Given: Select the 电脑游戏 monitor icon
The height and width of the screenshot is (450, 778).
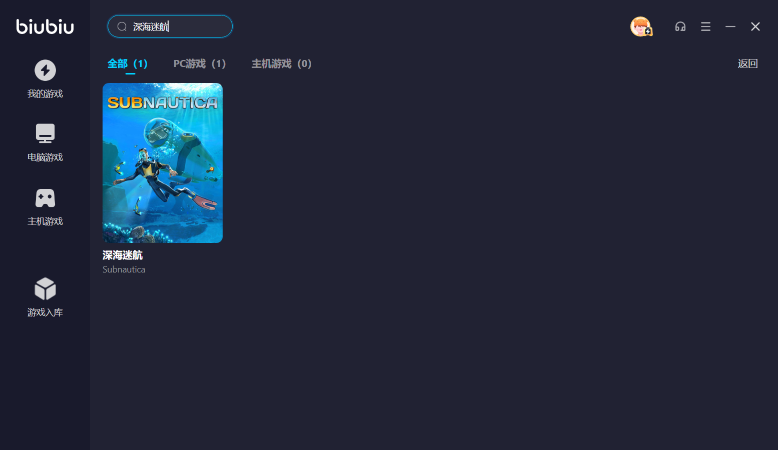Looking at the screenshot, I should [45, 133].
